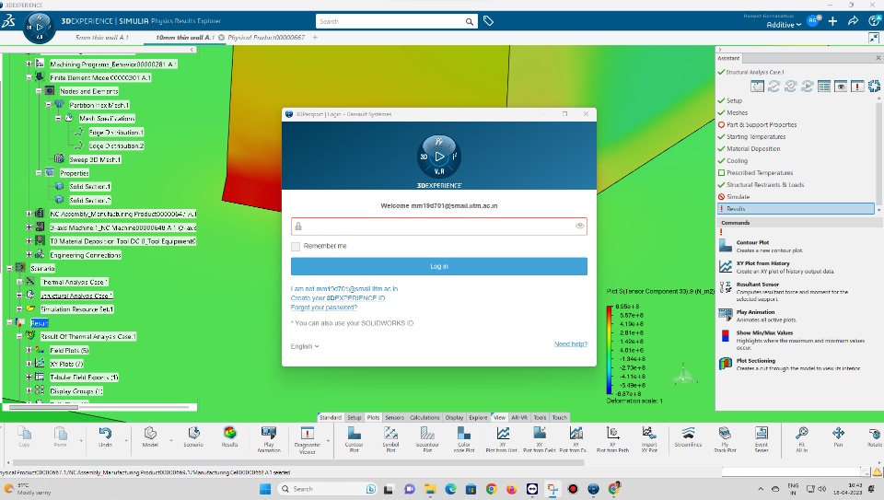Click the Share arrow icon in top bar
The width and height of the screenshot is (884, 500).
click(853, 21)
